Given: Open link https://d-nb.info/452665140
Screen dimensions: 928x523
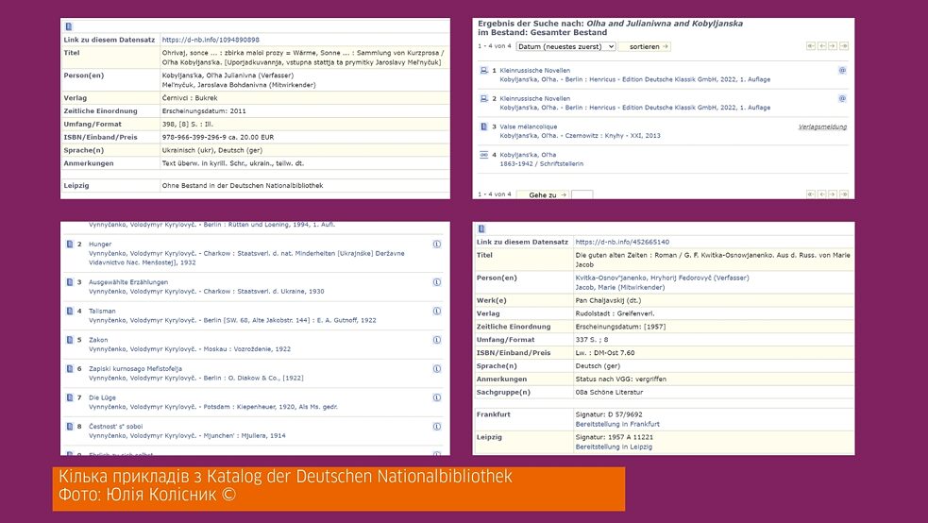Looking at the screenshot, I should click(621, 243).
